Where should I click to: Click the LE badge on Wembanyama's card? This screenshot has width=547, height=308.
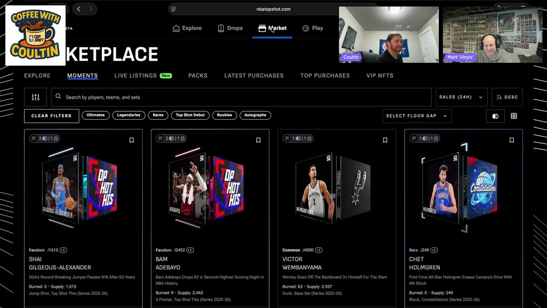(x=318, y=250)
